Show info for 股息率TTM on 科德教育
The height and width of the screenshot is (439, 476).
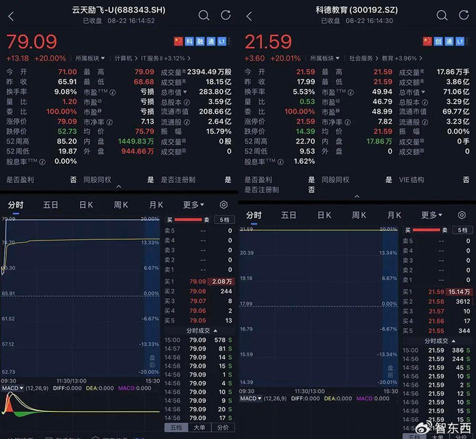[x=280, y=162]
